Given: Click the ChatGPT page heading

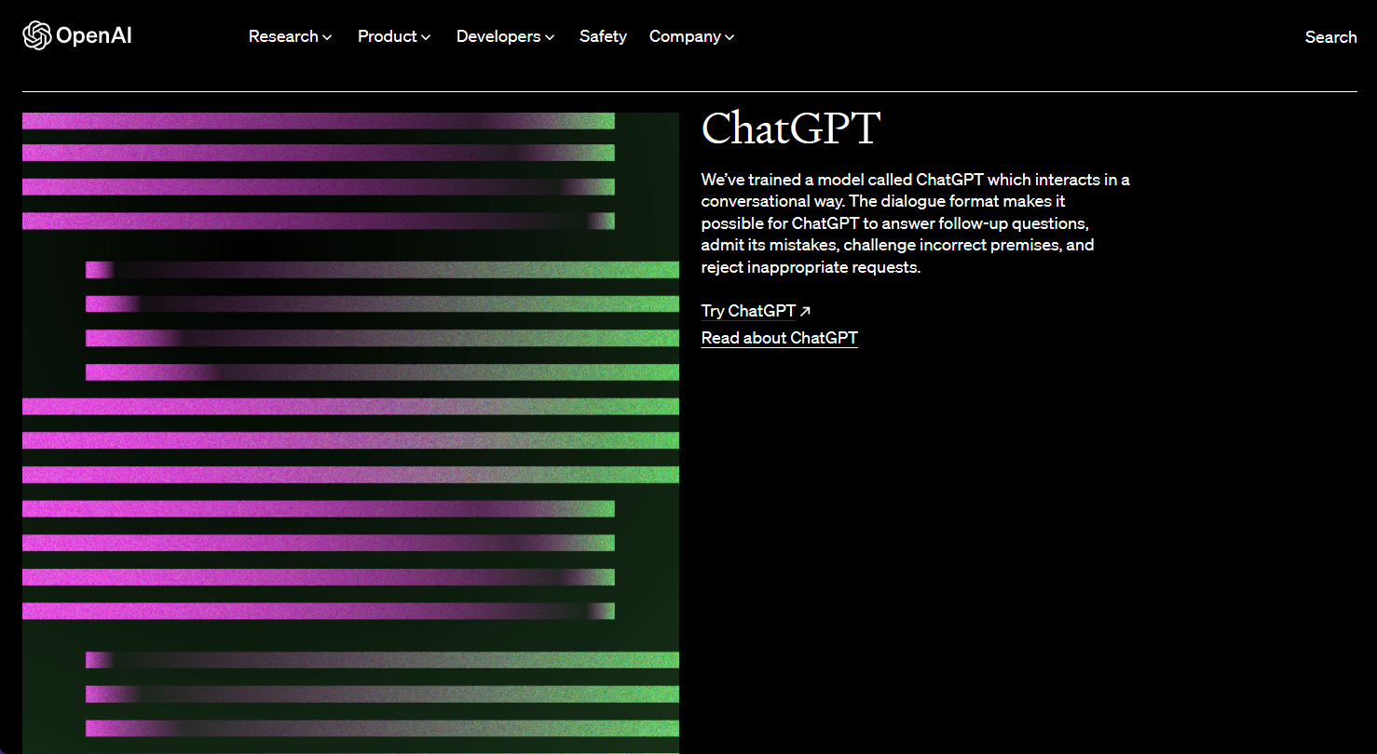Looking at the screenshot, I should [x=790, y=128].
